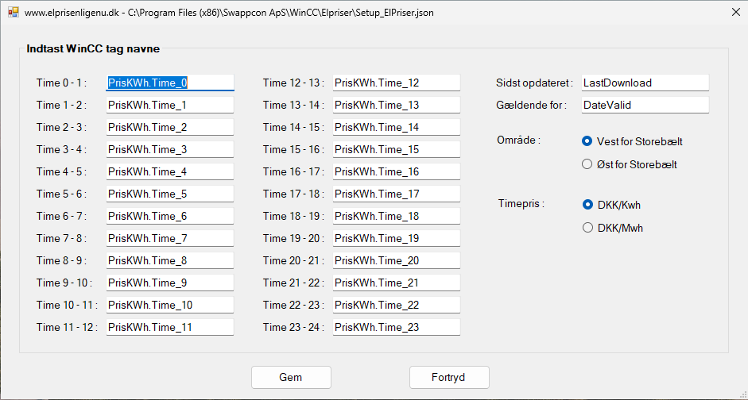Choose DKK/Mwh as hourly price unit
Image resolution: width=748 pixels, height=400 pixels.
587,228
